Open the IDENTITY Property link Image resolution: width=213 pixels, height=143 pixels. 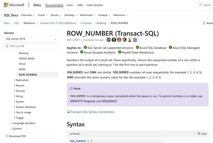pyautogui.click(x=83, y=101)
